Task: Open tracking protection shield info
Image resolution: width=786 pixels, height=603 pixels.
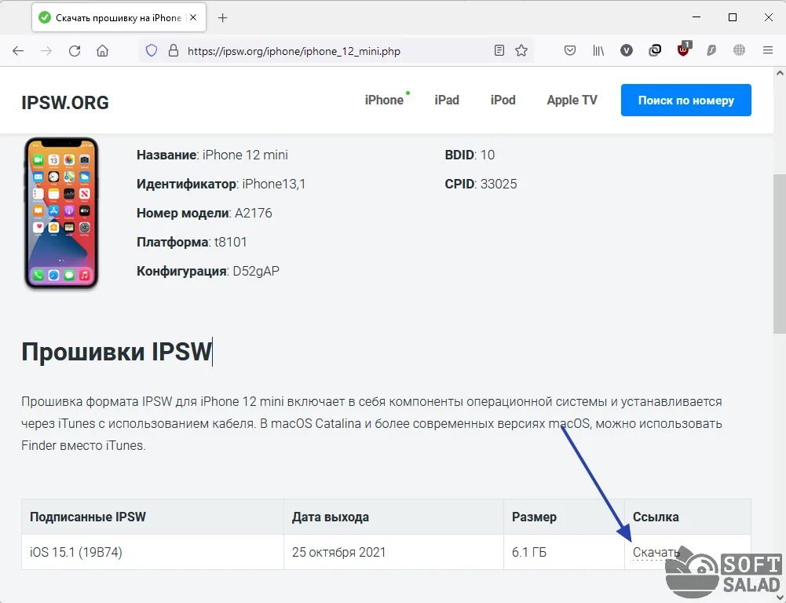Action: click(152, 50)
